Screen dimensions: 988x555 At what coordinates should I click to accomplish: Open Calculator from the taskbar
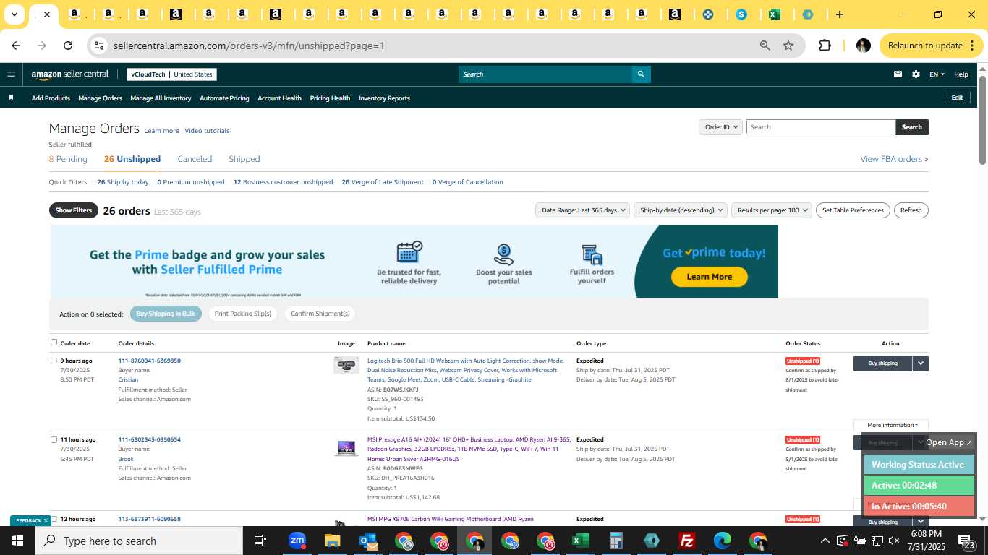pyautogui.click(x=616, y=541)
